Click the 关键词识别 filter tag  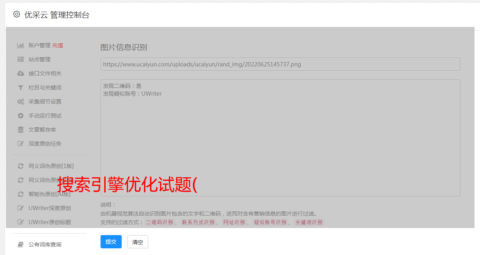[309, 222]
